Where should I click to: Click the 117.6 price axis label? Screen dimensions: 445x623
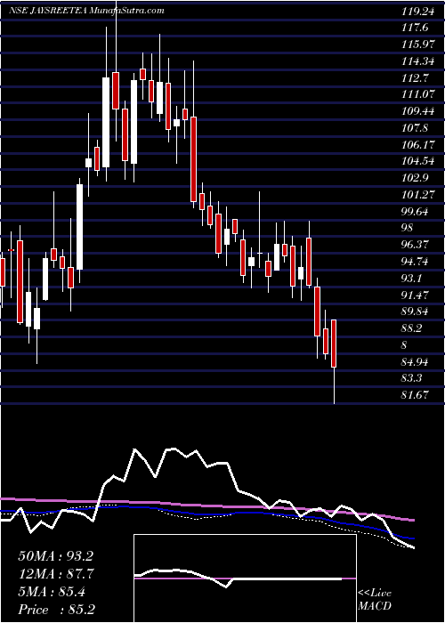click(416, 28)
